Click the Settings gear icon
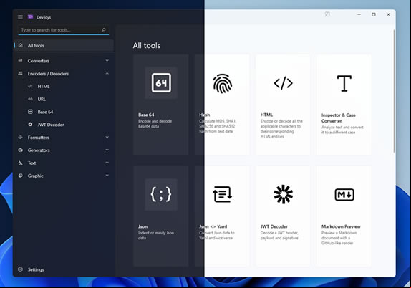Viewport: 411px width, 288px height. (x=20, y=269)
